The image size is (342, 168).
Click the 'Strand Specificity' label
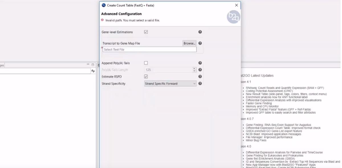coord(113,84)
